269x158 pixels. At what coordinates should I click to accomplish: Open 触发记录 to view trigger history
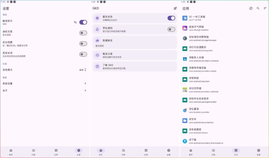click(134, 55)
